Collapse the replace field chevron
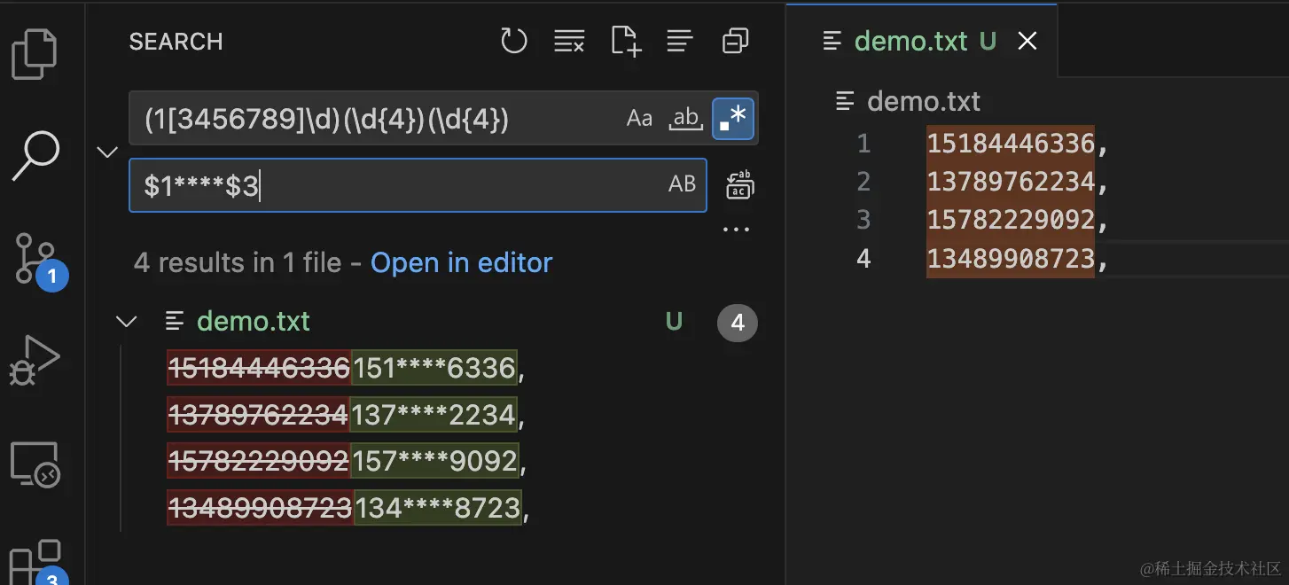Viewport: 1289px width, 585px height. coord(107,152)
